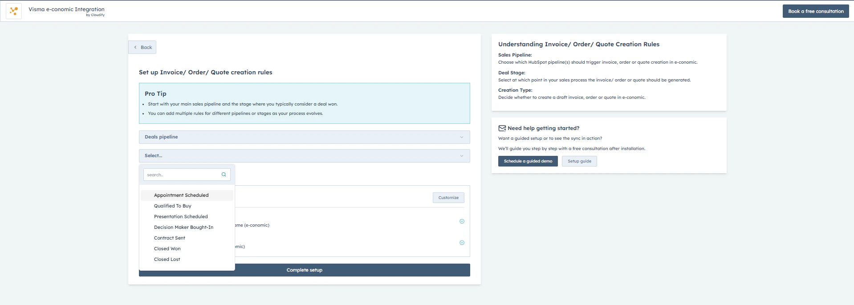Click the Sales Pipeline: label
The width and height of the screenshot is (854, 305).
(515, 55)
